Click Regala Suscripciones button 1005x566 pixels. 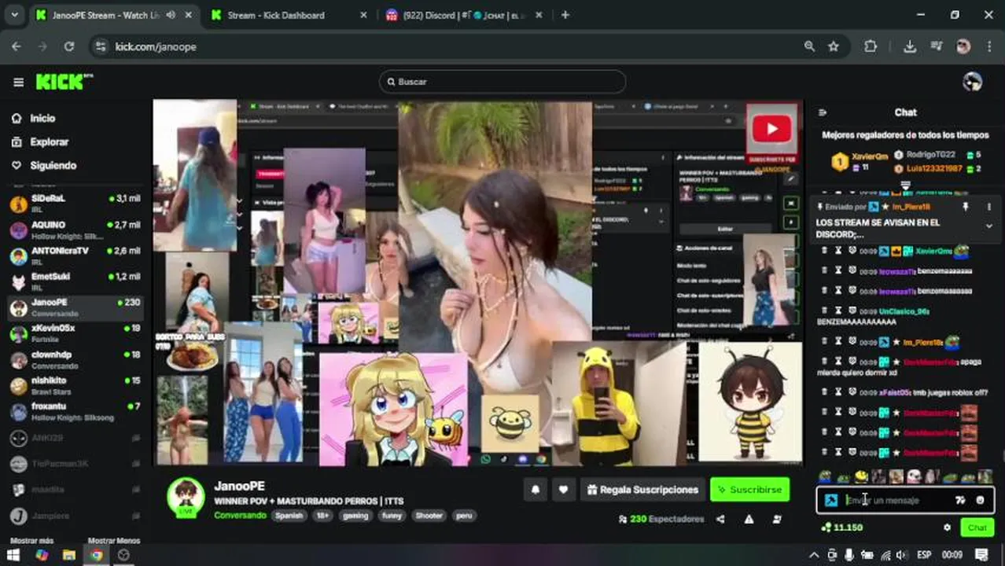tap(642, 489)
